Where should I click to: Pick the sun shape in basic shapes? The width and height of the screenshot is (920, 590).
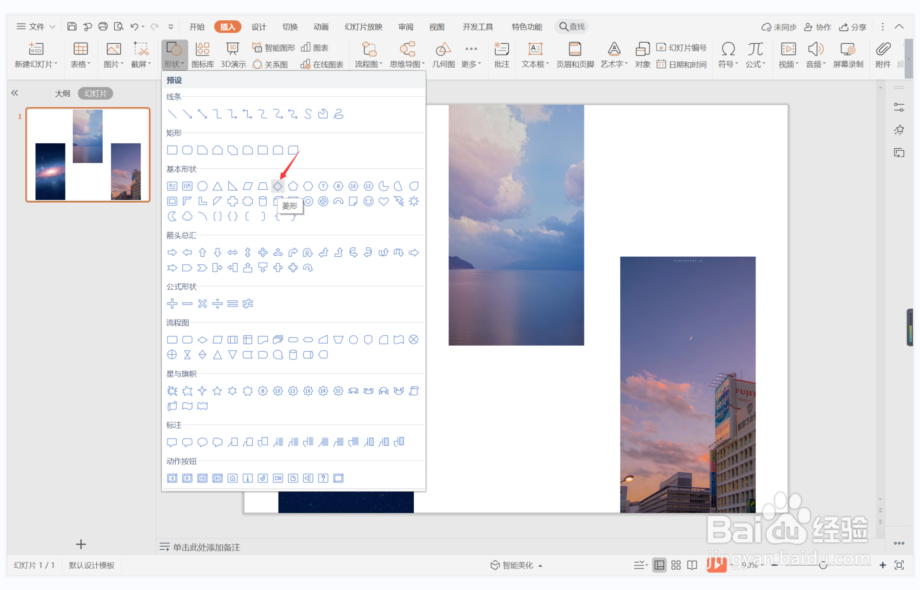414,201
